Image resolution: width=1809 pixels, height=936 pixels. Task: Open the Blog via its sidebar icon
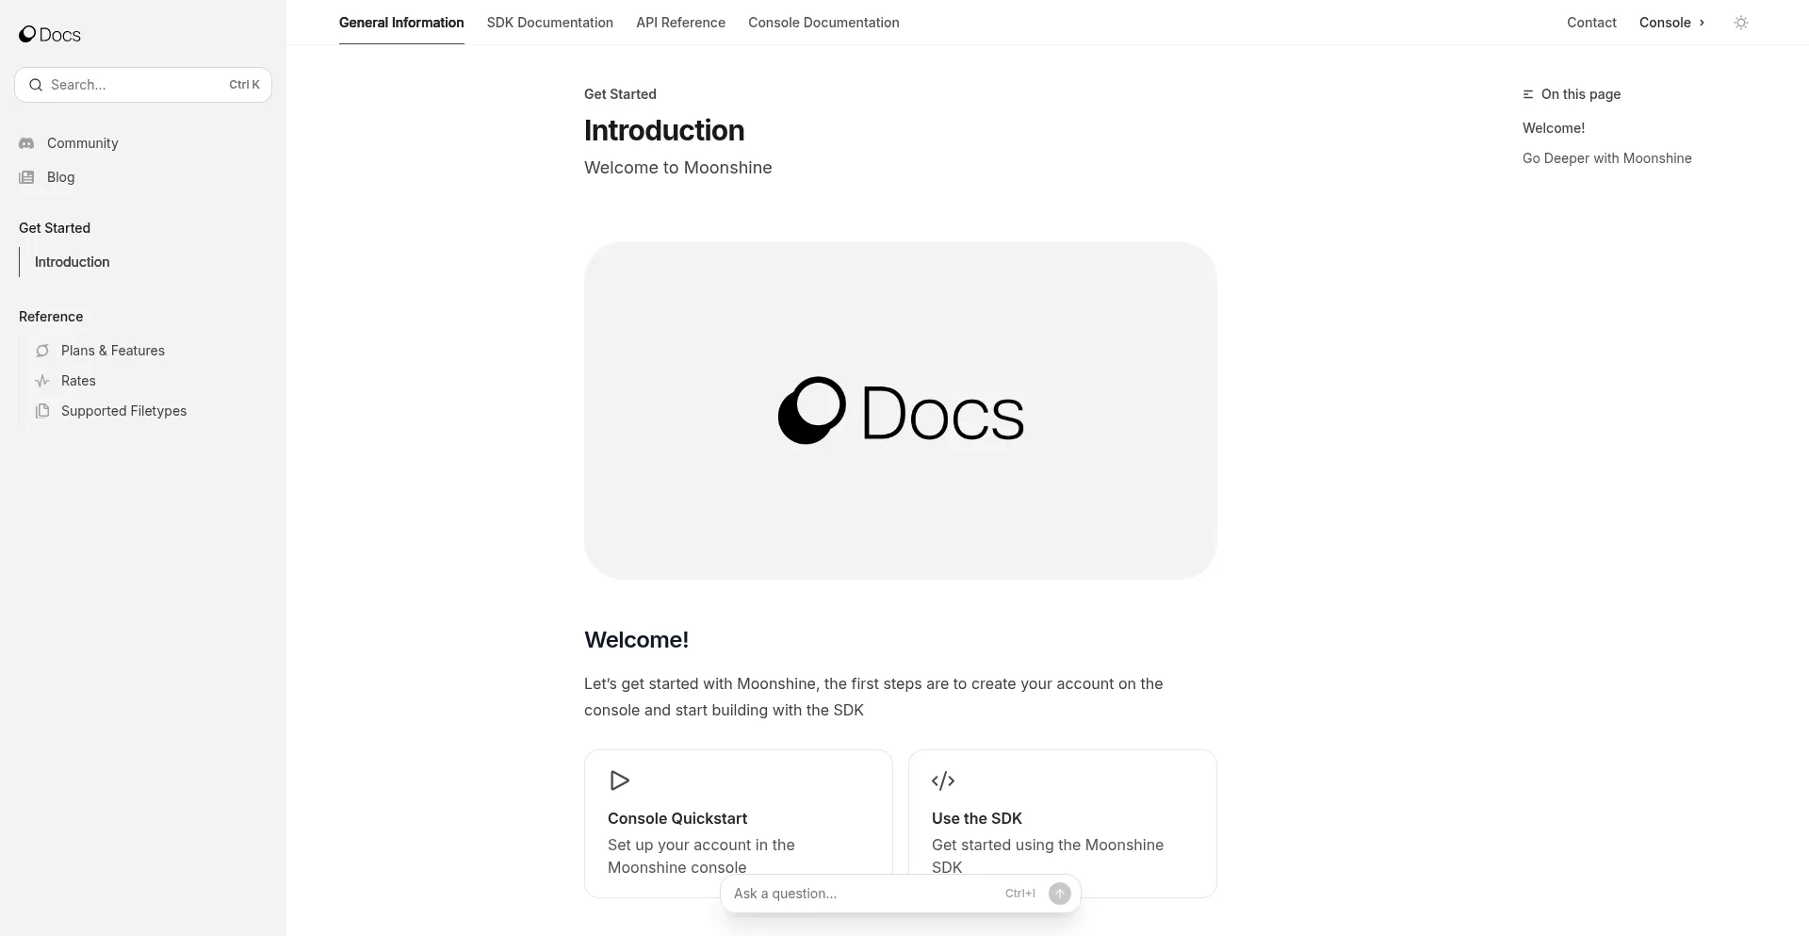[x=27, y=177]
